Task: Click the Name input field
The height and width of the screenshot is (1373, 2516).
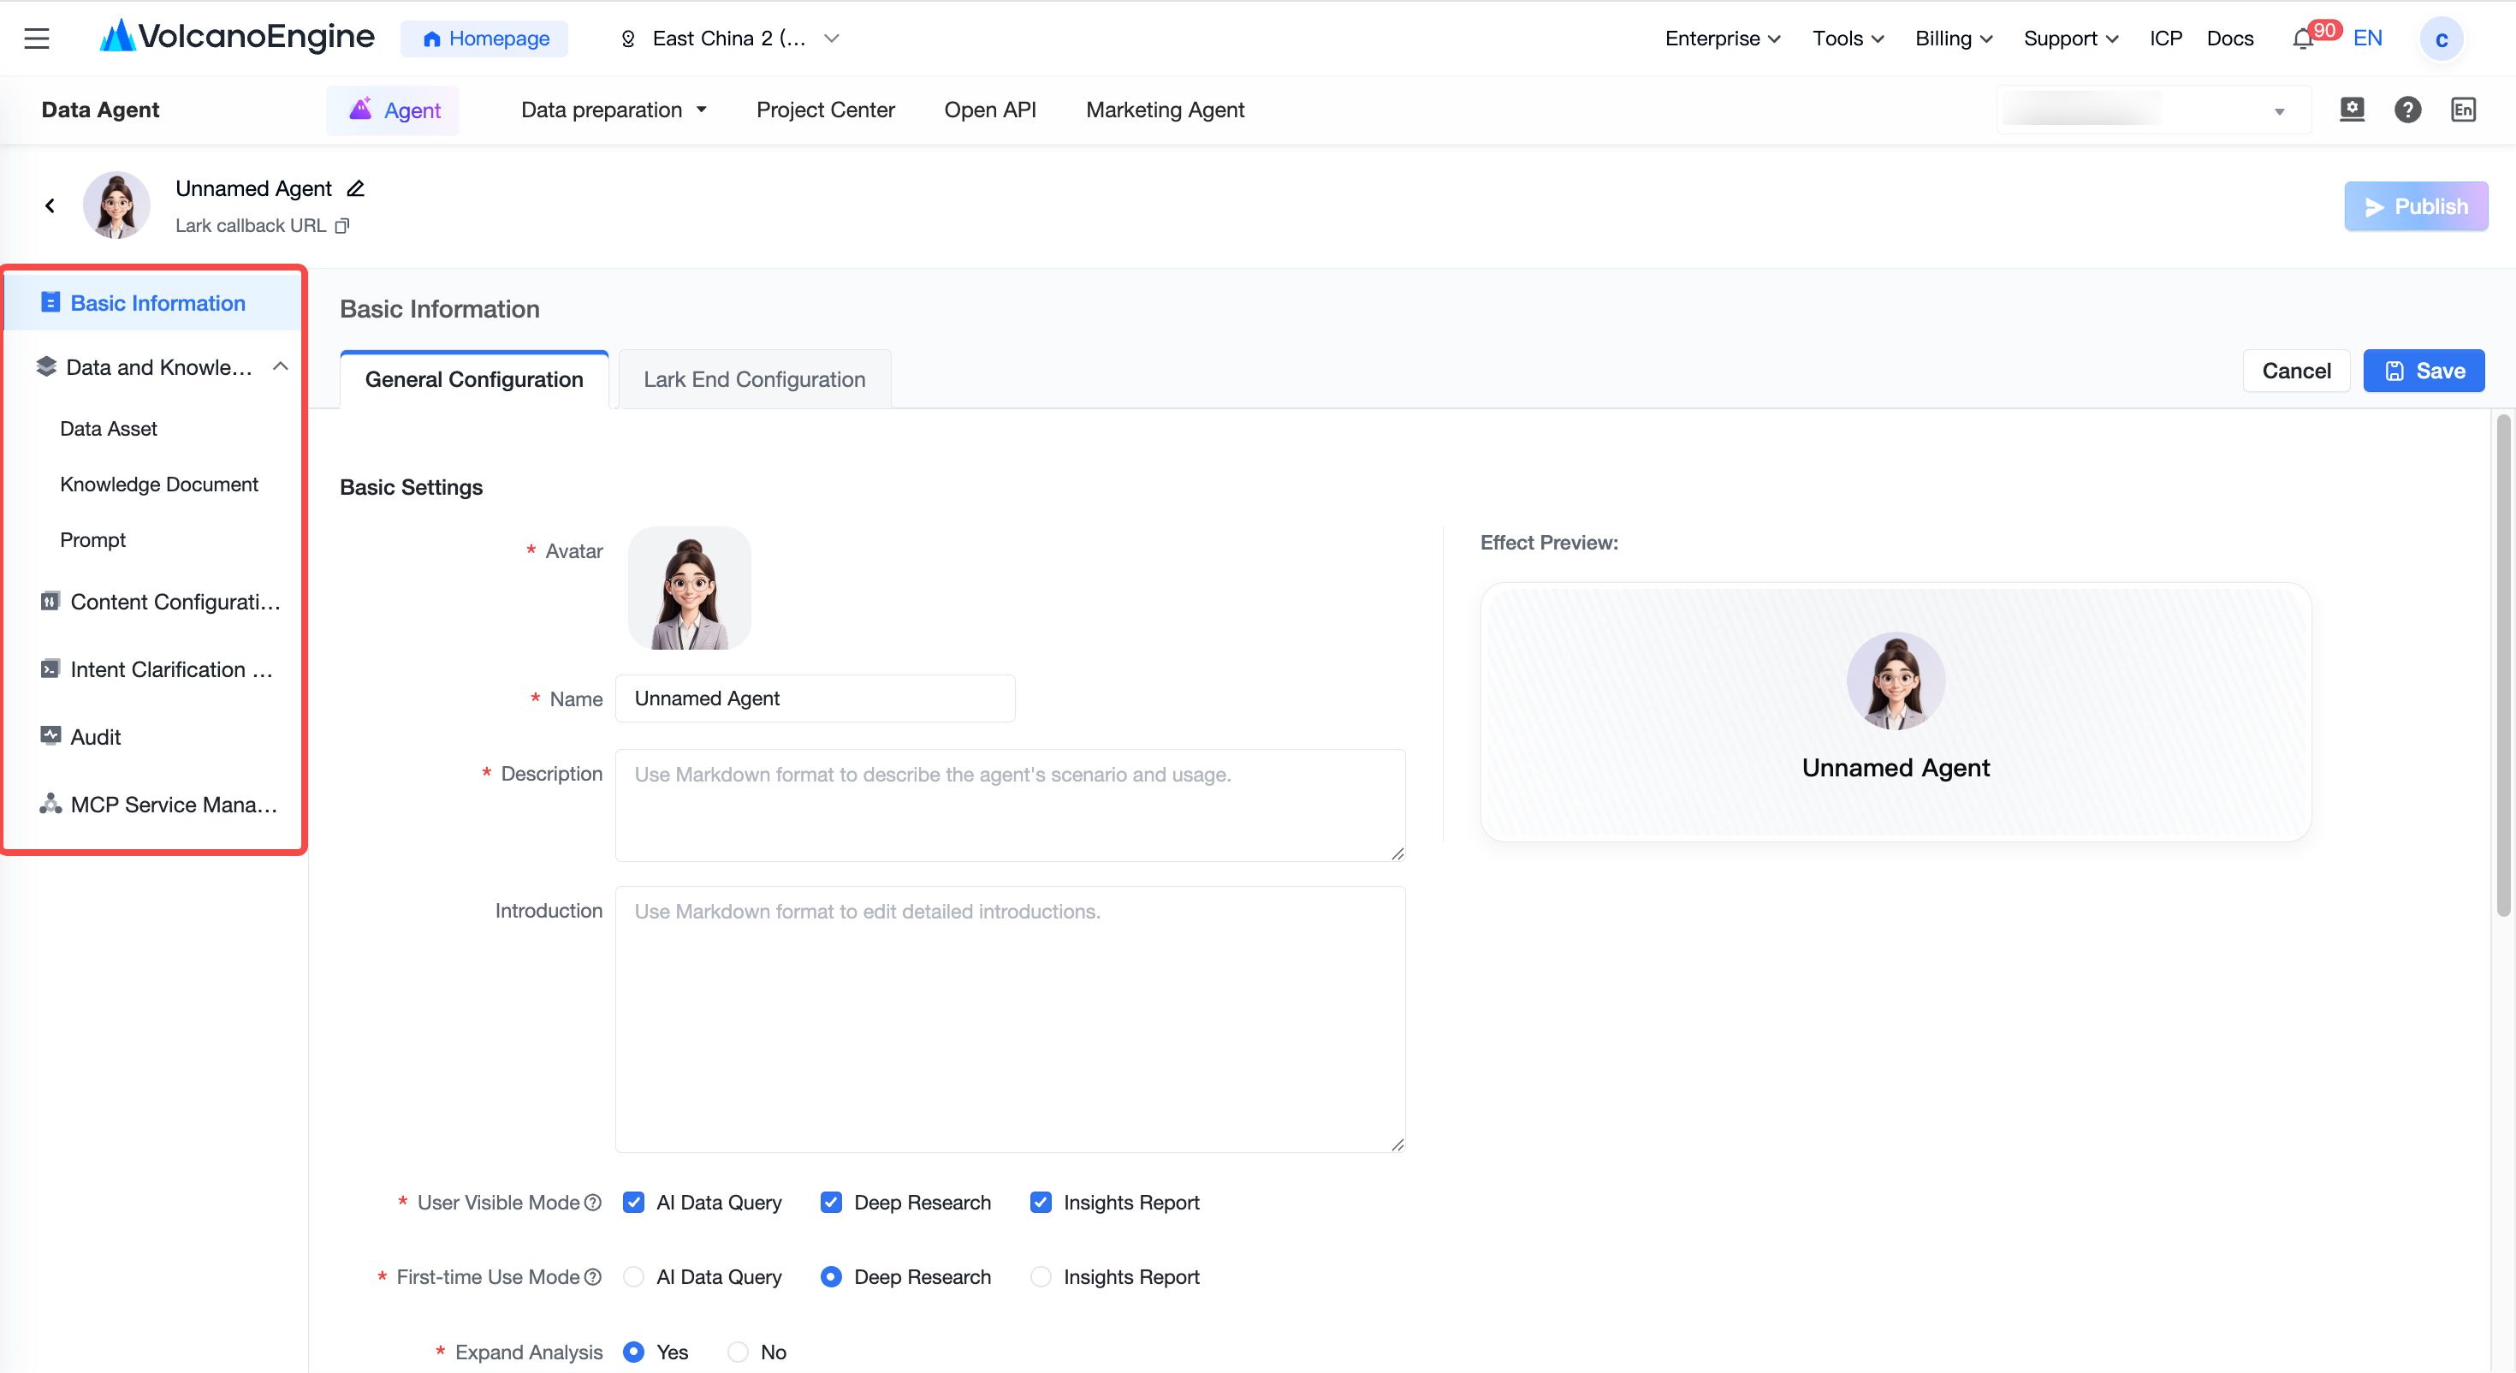Action: [815, 698]
